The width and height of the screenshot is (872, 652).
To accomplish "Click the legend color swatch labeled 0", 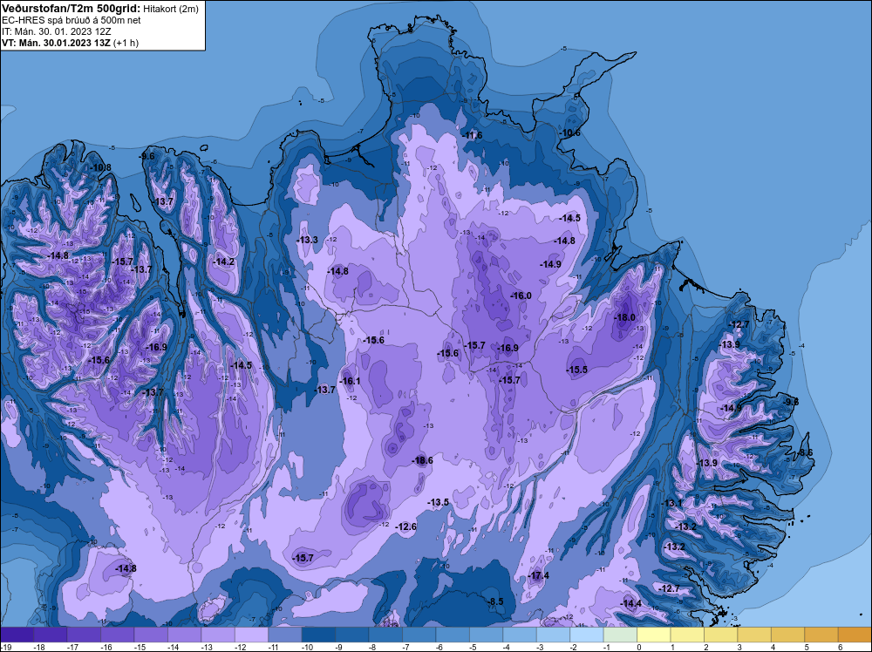I will [x=654, y=635].
